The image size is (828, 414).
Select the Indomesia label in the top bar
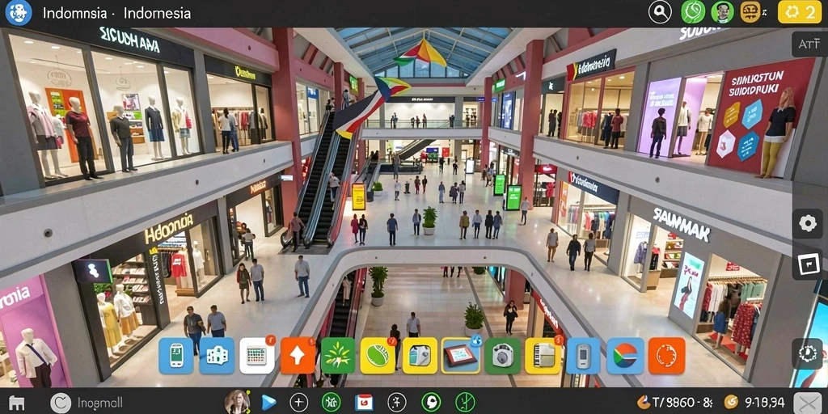tap(158, 13)
